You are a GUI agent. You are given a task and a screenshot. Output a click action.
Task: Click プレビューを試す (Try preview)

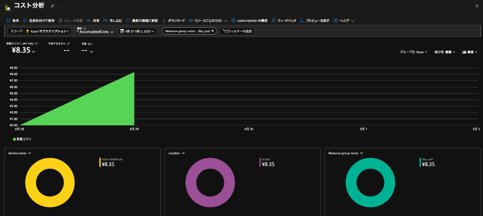[315, 21]
